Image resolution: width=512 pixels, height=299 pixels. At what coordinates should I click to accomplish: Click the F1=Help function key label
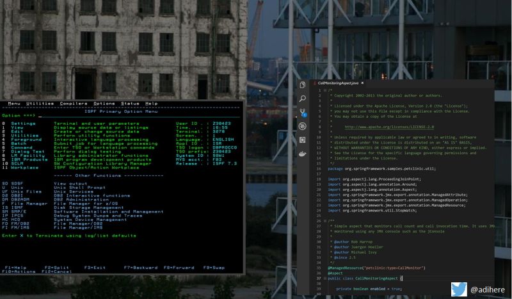pyautogui.click(x=15, y=268)
